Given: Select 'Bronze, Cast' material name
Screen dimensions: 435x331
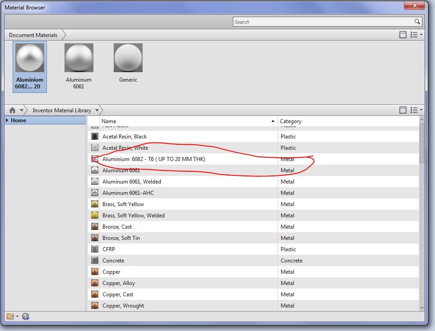Looking at the screenshot, I should point(117,226).
